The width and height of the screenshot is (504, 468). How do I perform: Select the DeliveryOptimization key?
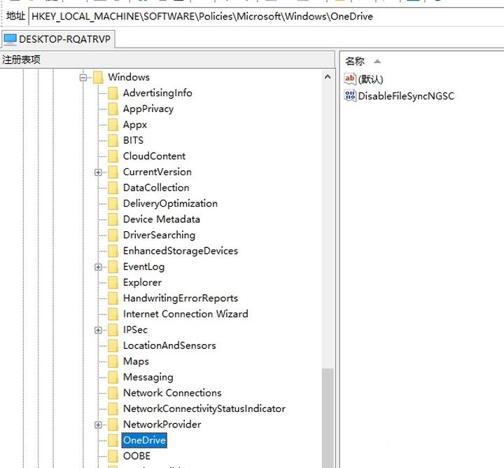170,203
